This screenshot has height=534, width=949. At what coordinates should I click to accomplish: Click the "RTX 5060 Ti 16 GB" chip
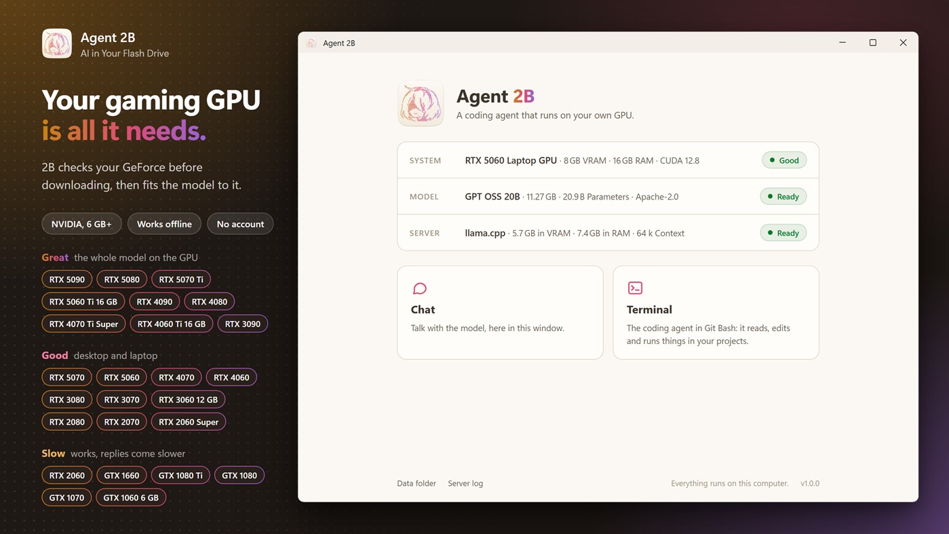tap(83, 301)
